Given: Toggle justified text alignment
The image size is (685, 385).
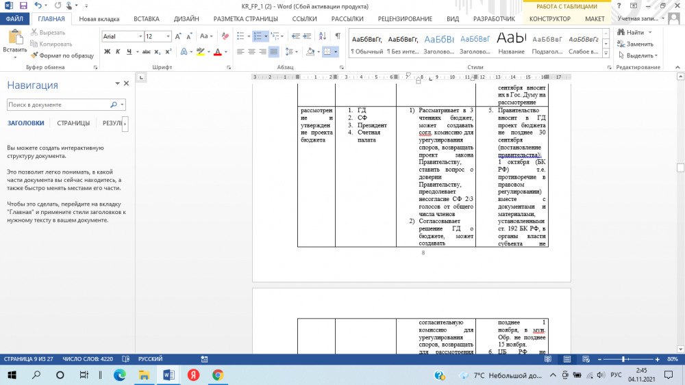Looking at the screenshot, I should point(274,51).
